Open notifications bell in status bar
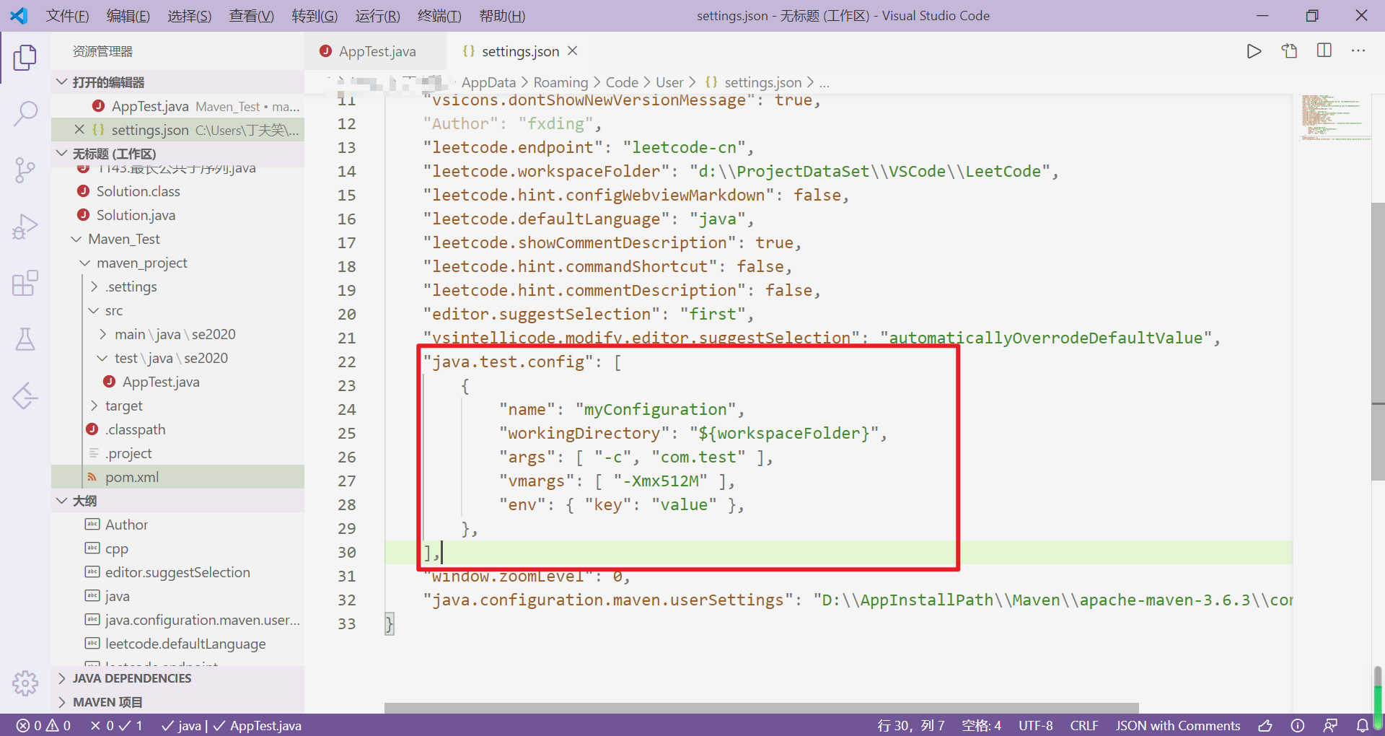Image resolution: width=1385 pixels, height=736 pixels. [x=1362, y=725]
